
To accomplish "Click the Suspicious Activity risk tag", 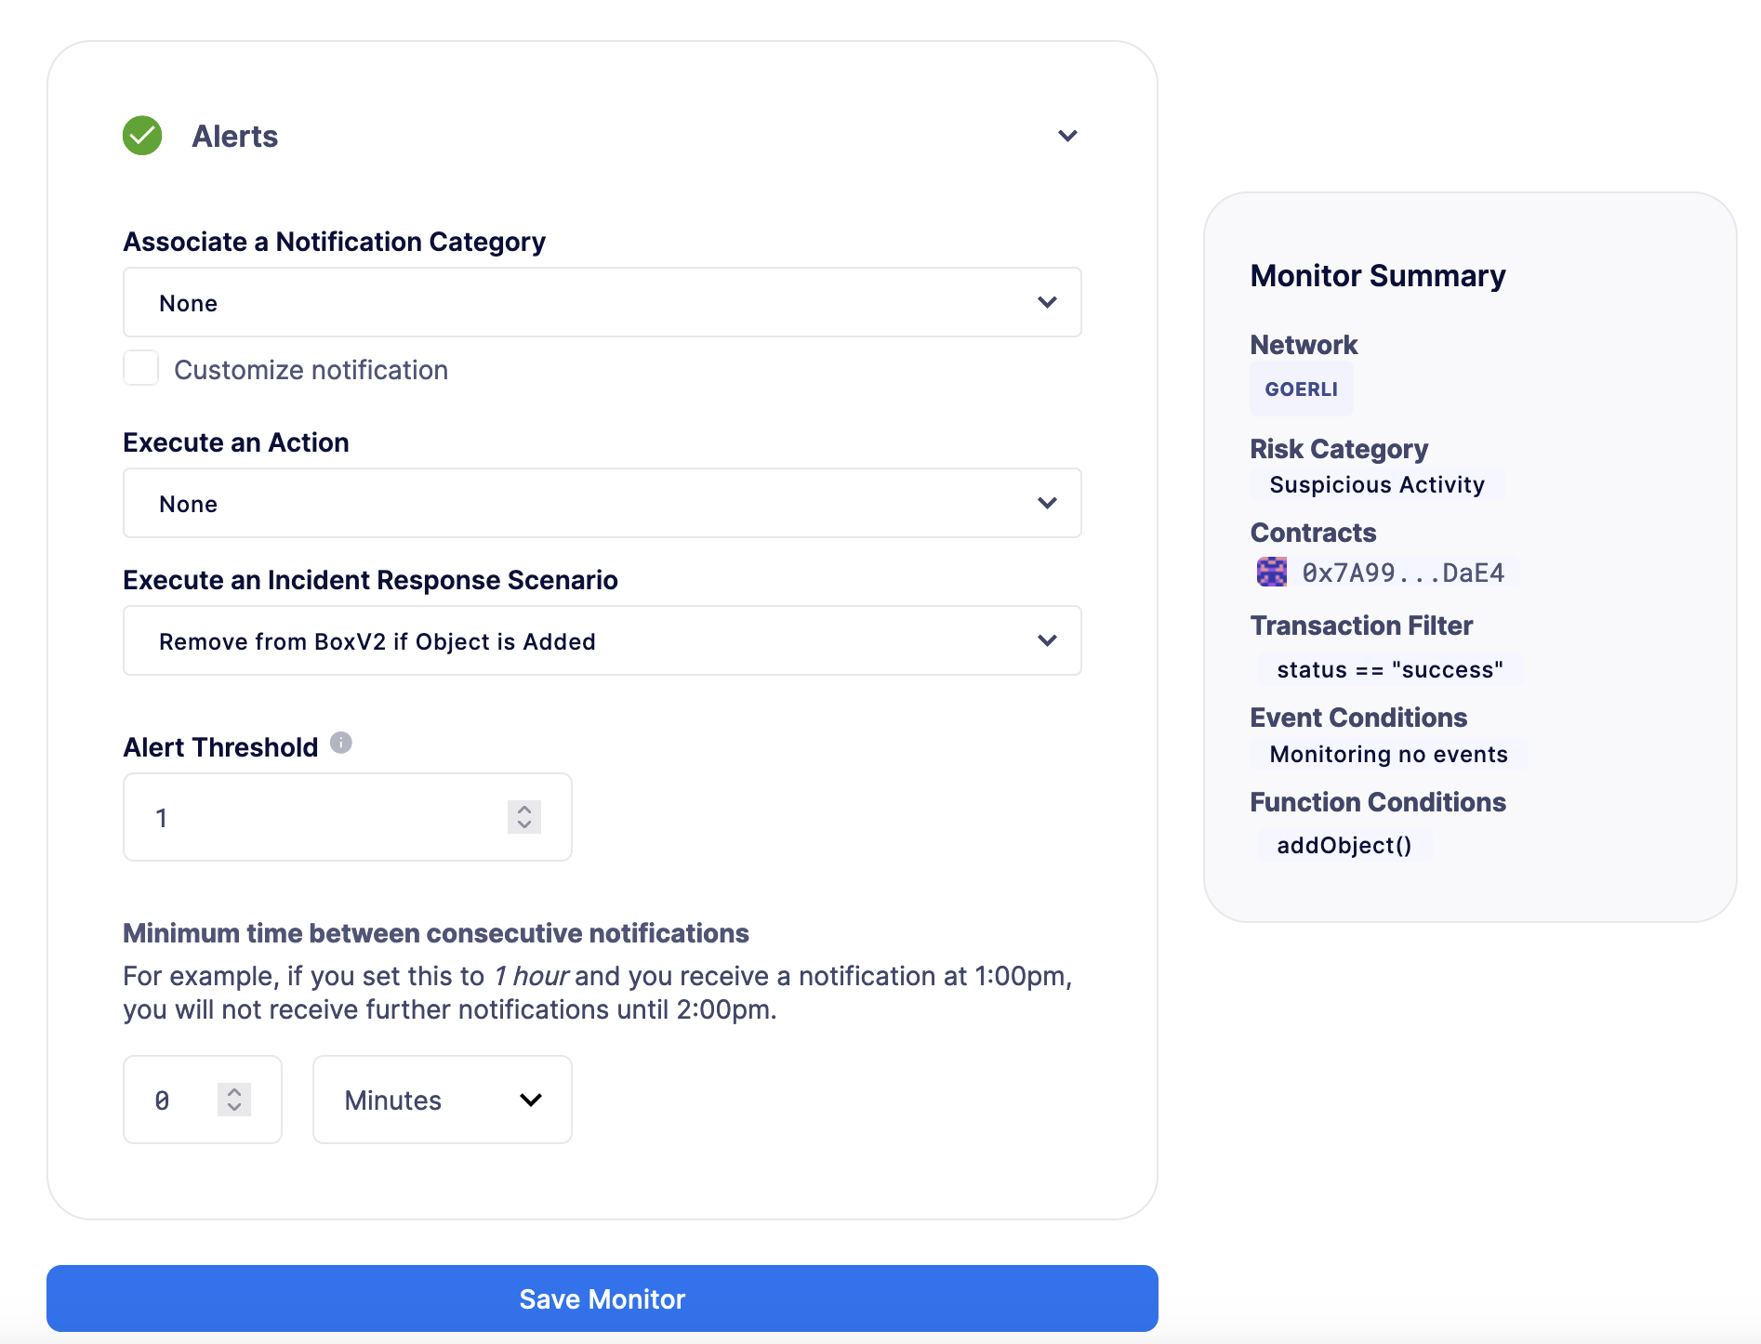I will click(1376, 484).
